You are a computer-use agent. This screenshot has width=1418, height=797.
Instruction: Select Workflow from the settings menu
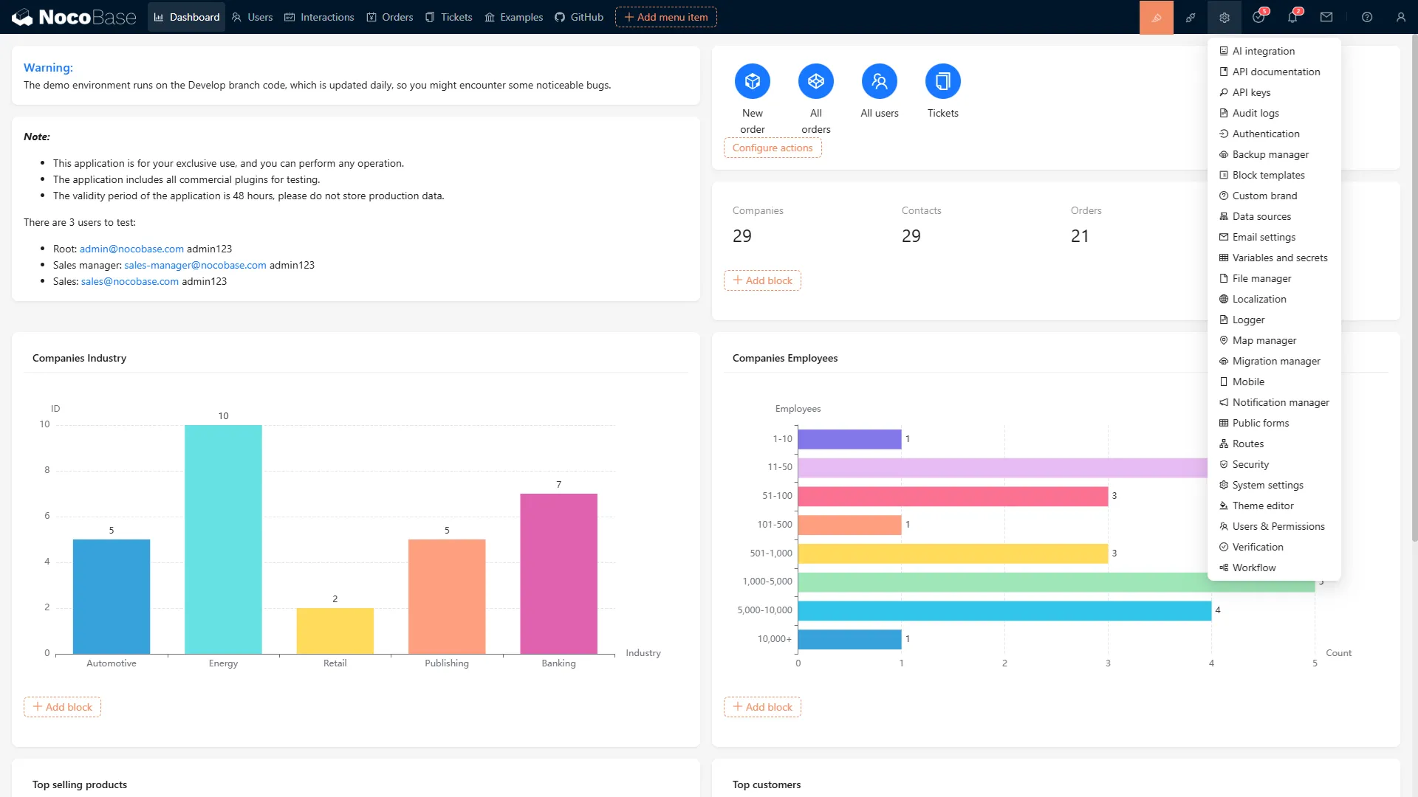tap(1254, 567)
